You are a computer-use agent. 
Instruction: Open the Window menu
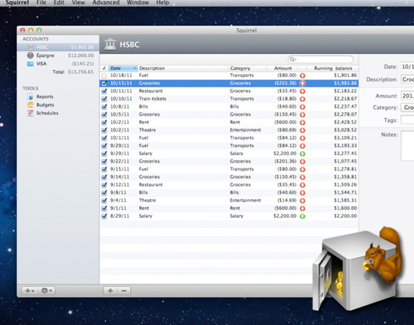point(138,3)
